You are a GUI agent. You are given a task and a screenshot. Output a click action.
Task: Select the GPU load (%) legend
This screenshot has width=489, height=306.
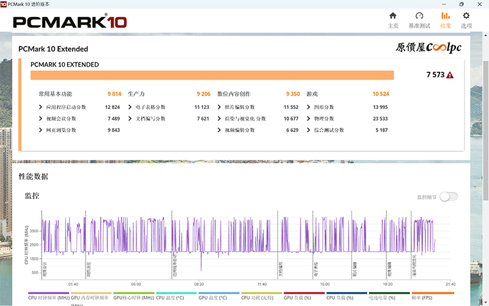coord(304,296)
